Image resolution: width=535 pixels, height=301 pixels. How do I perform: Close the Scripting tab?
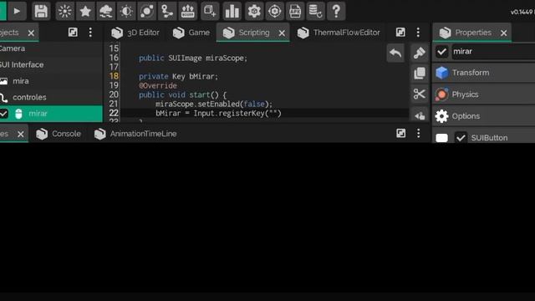(282, 33)
